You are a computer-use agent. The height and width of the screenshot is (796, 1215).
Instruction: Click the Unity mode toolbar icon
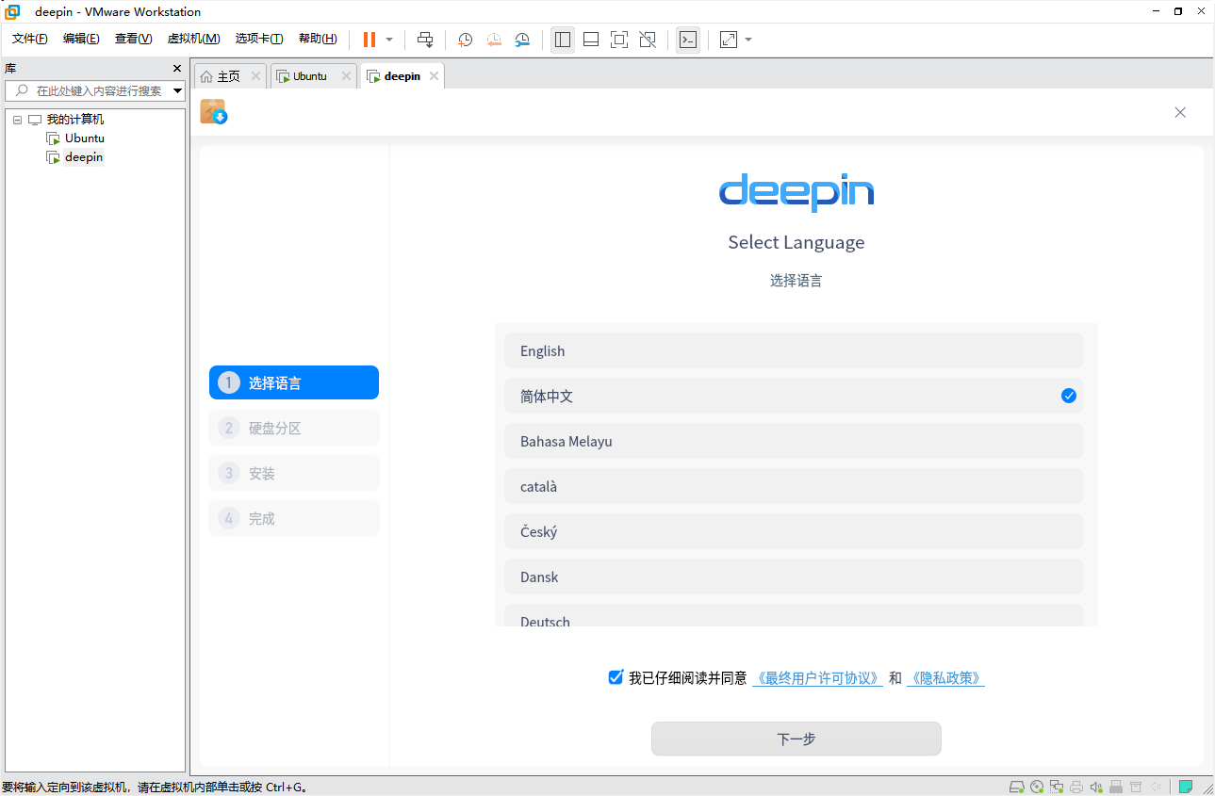(x=648, y=40)
